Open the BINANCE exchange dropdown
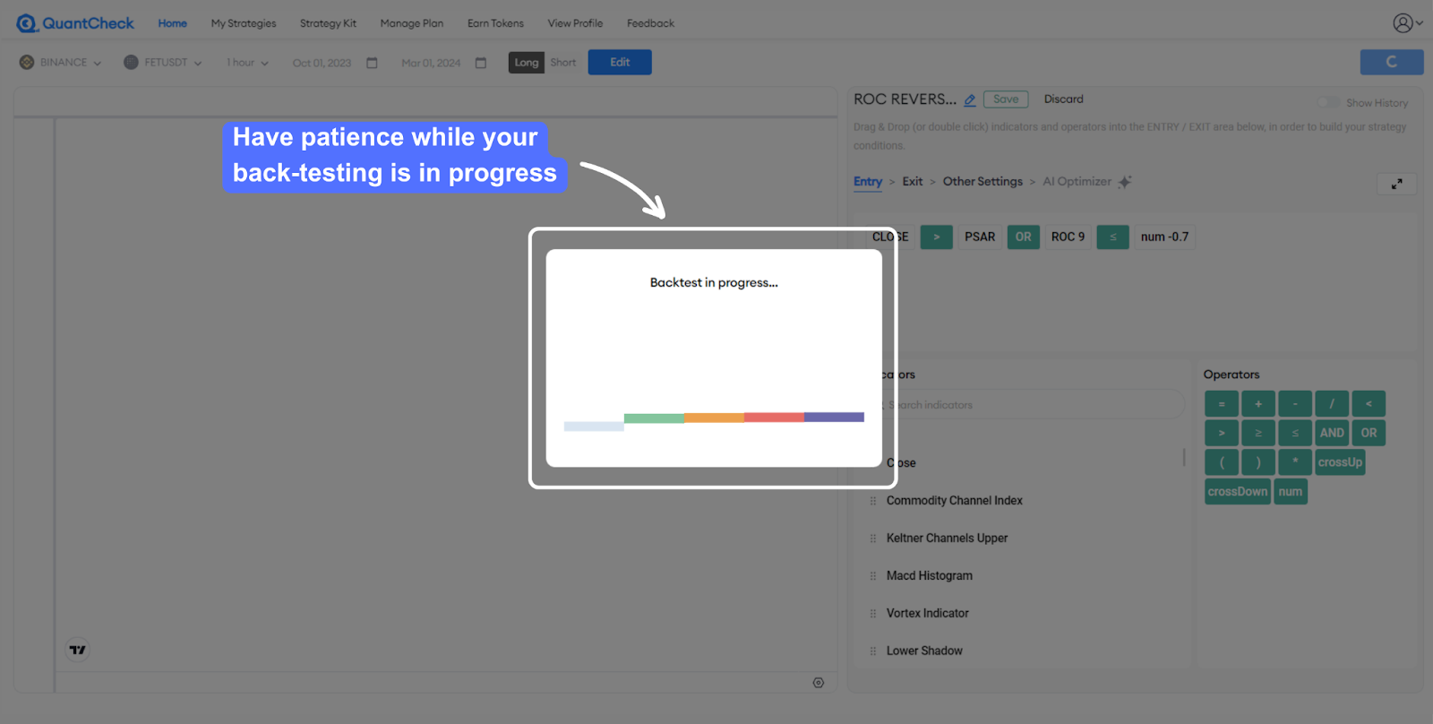This screenshot has width=1433, height=724. pyautogui.click(x=61, y=63)
